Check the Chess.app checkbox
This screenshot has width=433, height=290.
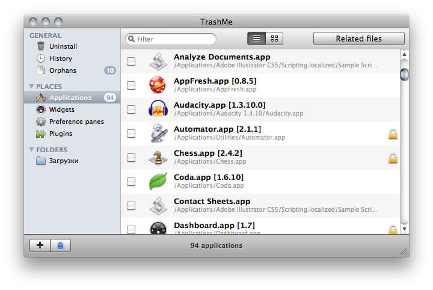[131, 158]
